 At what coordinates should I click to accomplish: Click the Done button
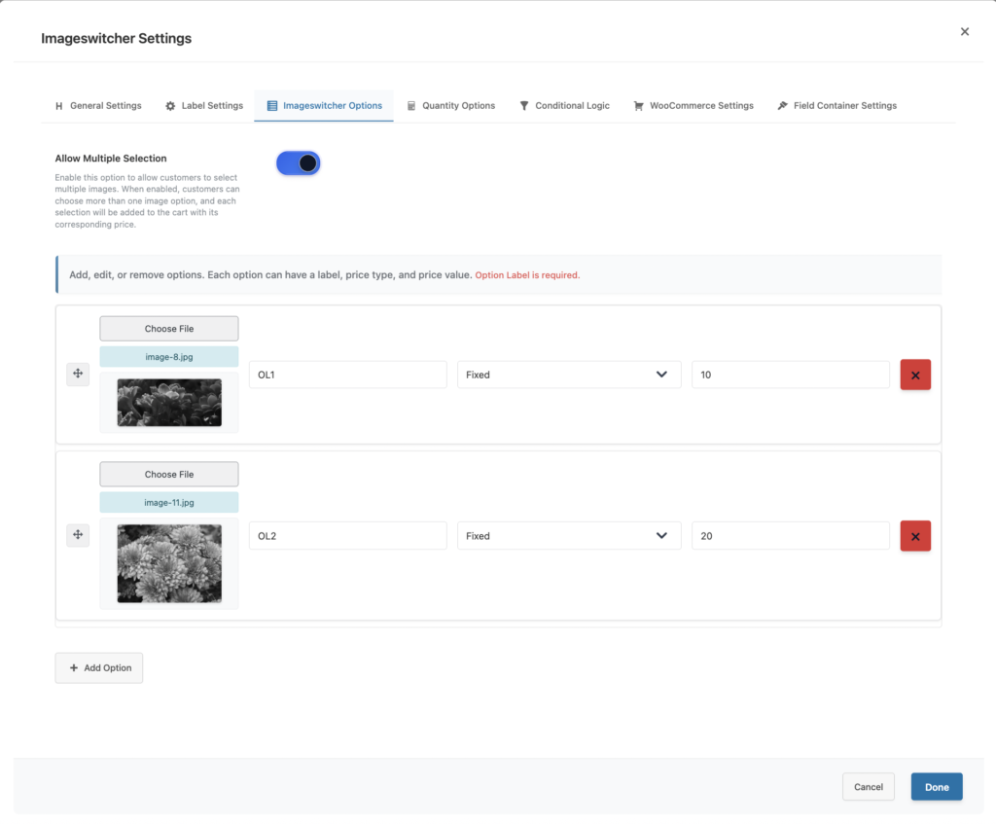(936, 787)
